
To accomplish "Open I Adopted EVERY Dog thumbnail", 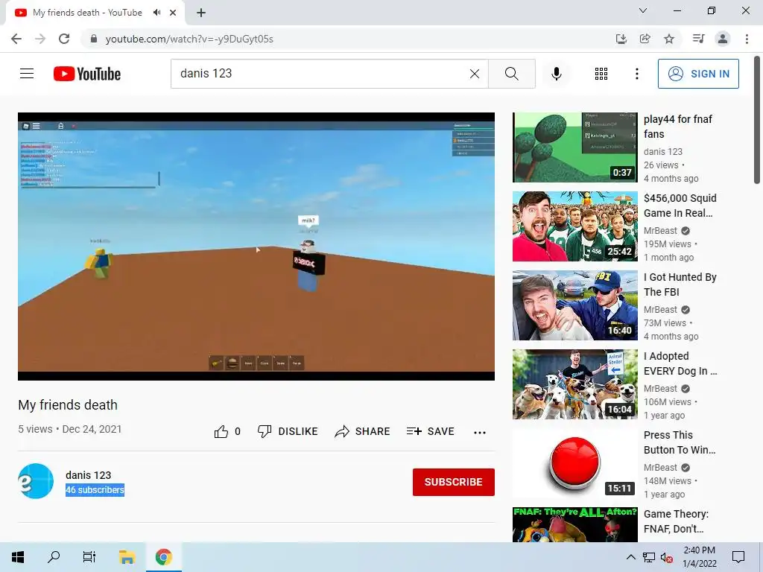I will [574, 384].
